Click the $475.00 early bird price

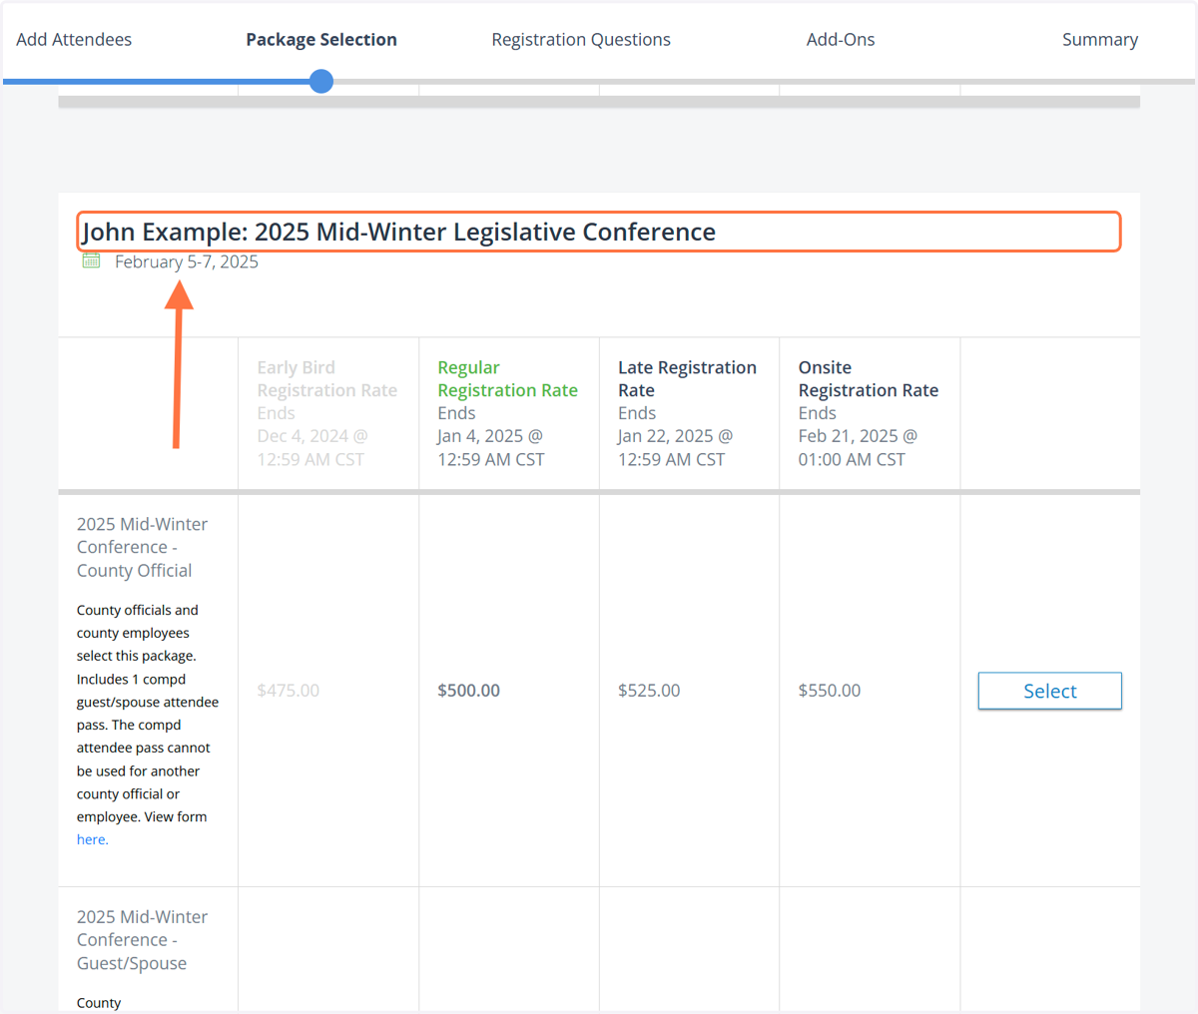289,691
